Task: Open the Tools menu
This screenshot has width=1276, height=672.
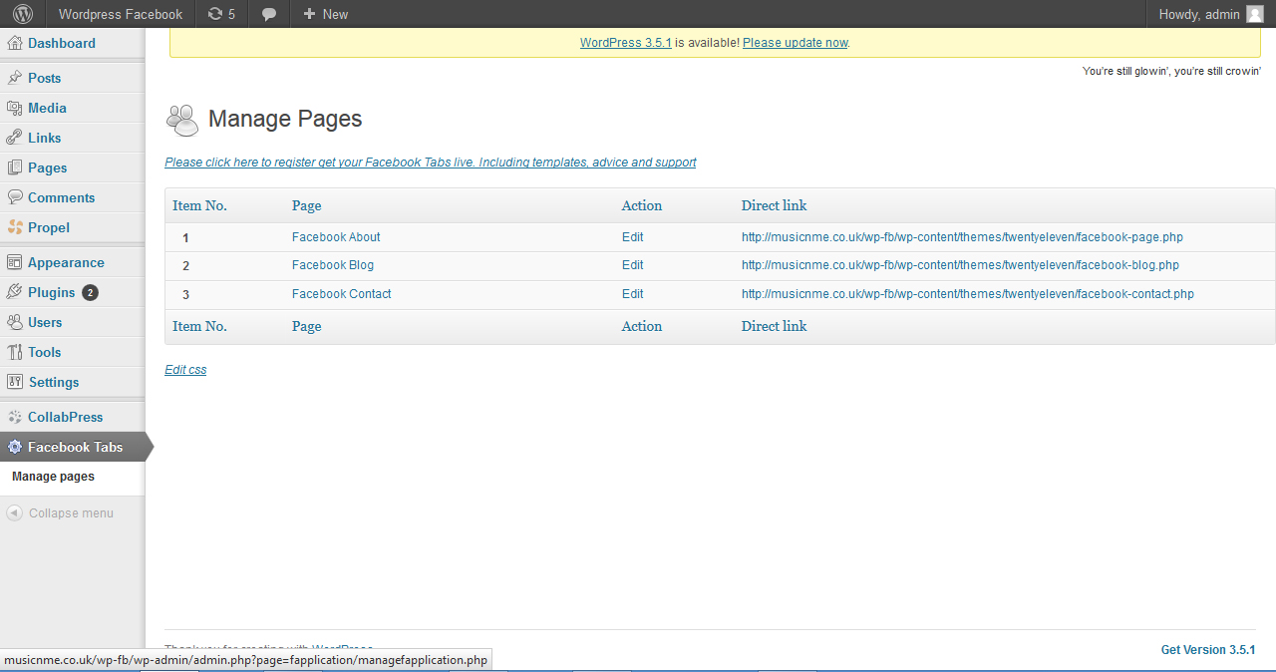Action: coord(44,352)
